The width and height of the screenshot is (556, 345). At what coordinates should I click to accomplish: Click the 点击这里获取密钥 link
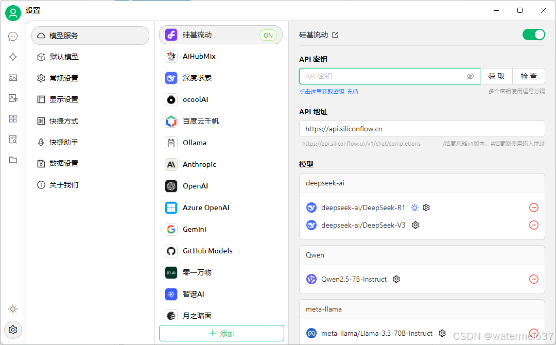pos(322,92)
